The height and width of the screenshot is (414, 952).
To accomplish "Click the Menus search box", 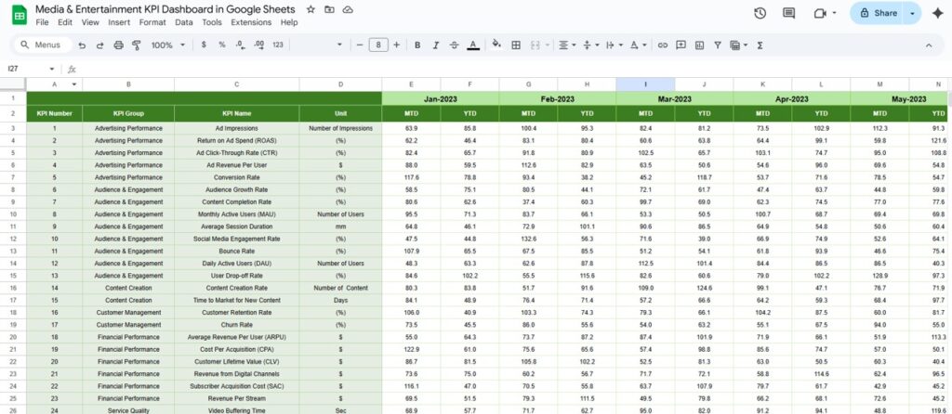I will (42, 45).
